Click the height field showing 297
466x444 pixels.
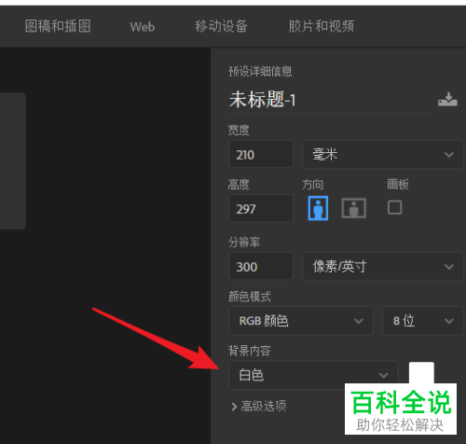[261, 208]
